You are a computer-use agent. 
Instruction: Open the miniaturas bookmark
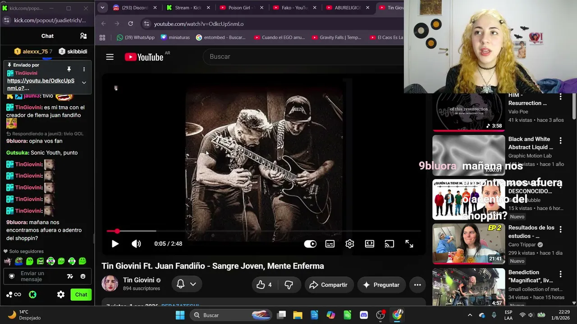tap(175, 38)
